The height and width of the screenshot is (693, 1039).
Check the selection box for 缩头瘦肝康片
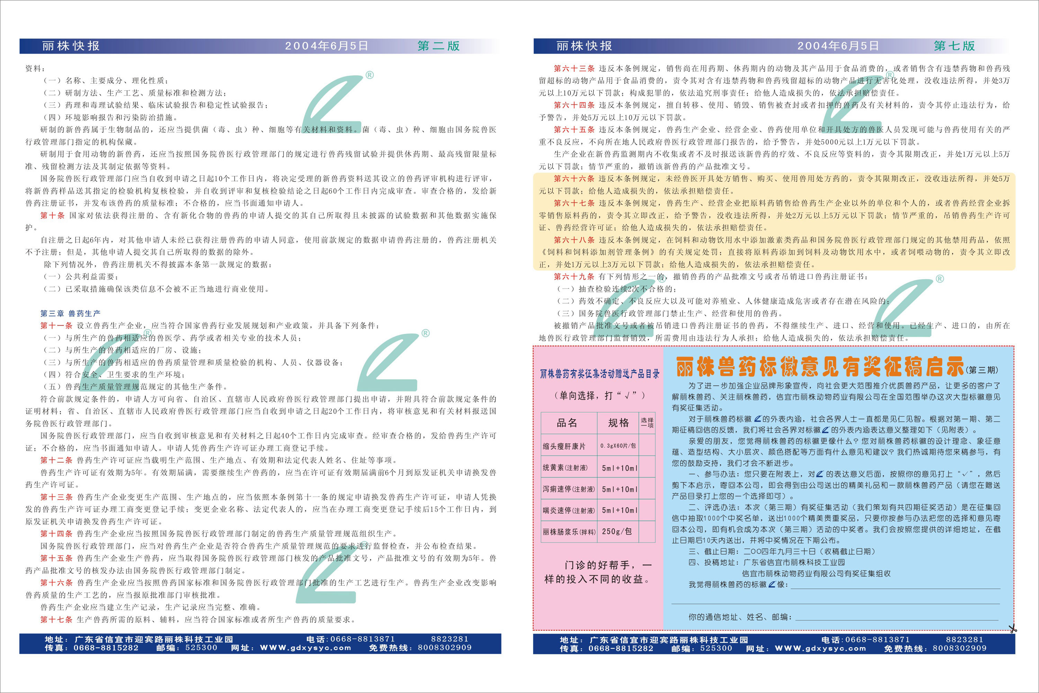click(x=647, y=445)
